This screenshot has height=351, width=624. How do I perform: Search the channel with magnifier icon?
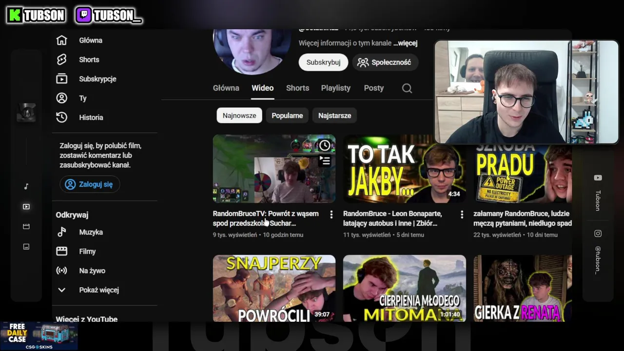(x=407, y=88)
